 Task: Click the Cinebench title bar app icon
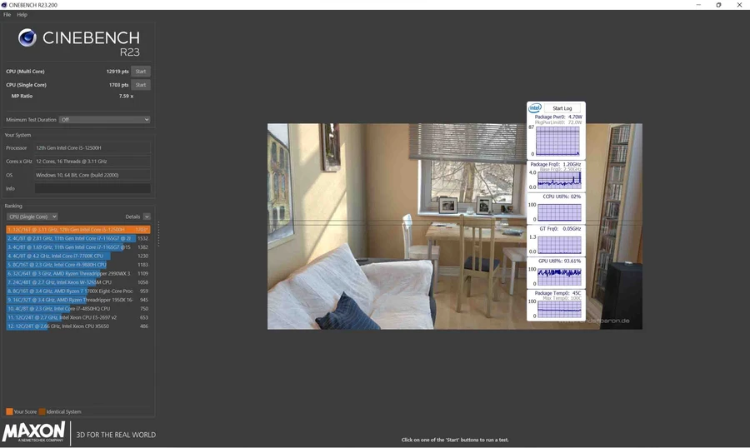click(x=4, y=5)
